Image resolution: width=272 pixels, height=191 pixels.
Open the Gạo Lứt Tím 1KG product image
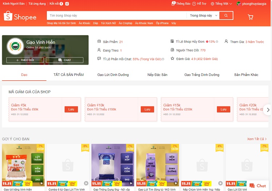click(x=157, y=165)
